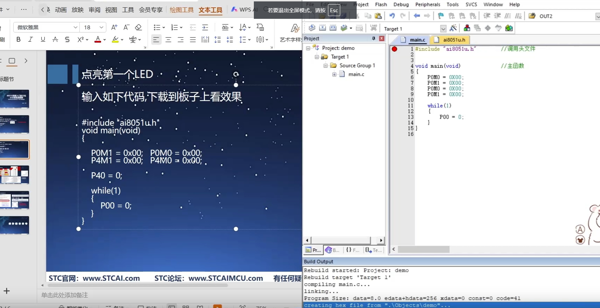
Task: Apply italic text formatting
Action: [x=30, y=39]
